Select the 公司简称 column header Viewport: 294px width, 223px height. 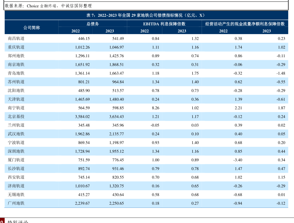(x=31, y=28)
